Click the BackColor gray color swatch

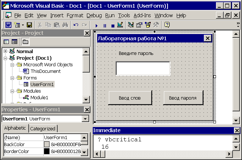[47, 144]
